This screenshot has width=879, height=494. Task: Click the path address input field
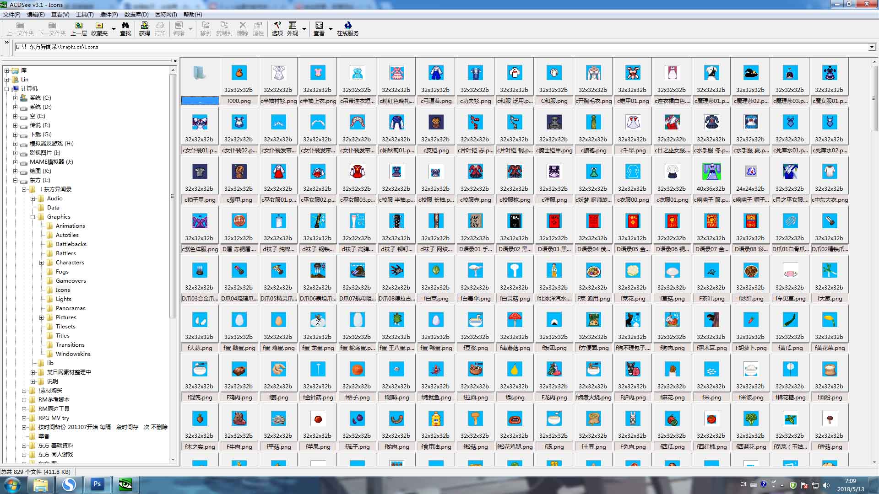pyautogui.click(x=441, y=47)
